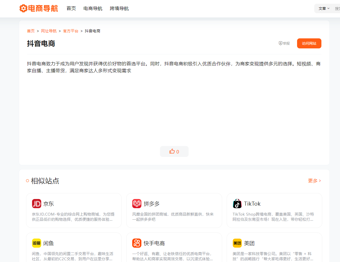Click the 拼多多 logo icon
The image size is (340, 262).
click(x=137, y=204)
